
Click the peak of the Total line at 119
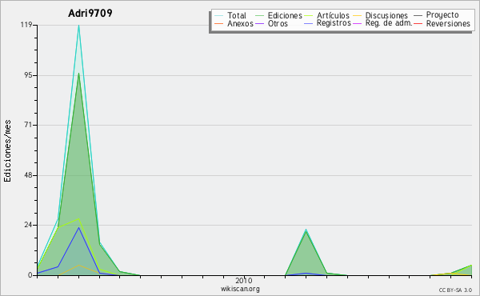tap(78, 26)
